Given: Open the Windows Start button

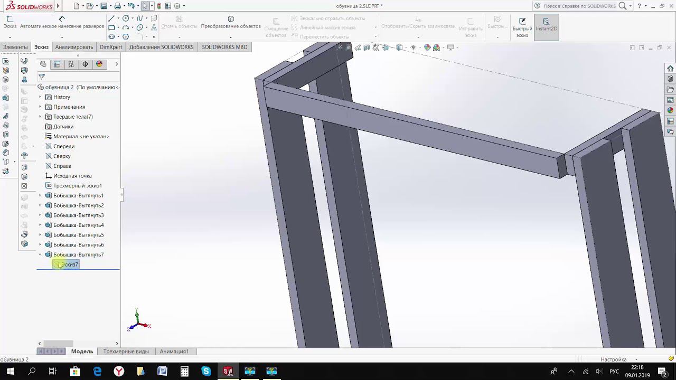Looking at the screenshot, I should click(10, 371).
